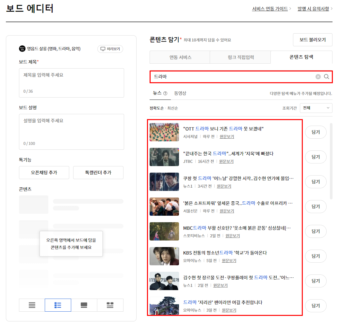Open the 조회기간 전체 dropdown
This screenshot has width=341, height=326.
[x=316, y=108]
